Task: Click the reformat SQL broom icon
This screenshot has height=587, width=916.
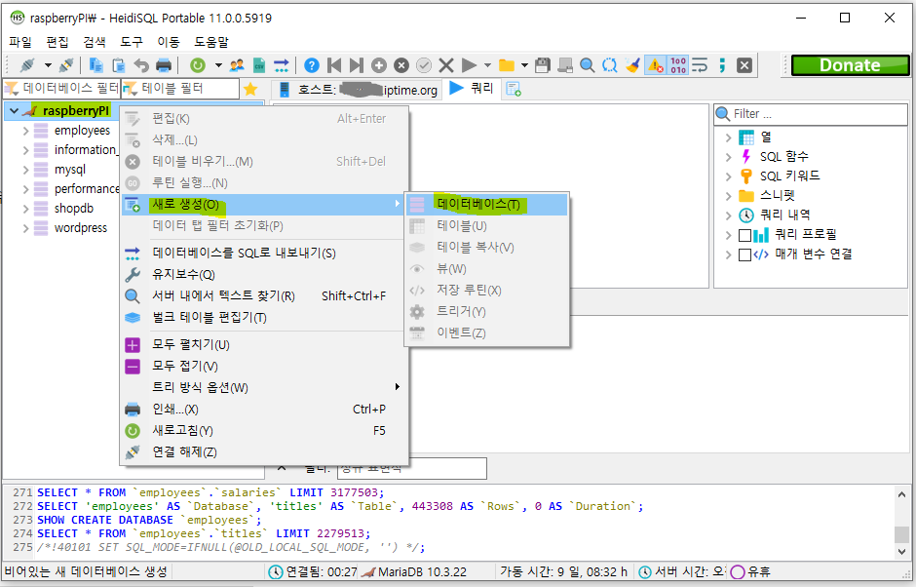Action: click(x=632, y=65)
